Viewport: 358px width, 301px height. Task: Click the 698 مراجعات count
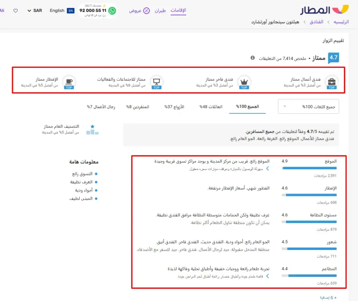pos(327,203)
